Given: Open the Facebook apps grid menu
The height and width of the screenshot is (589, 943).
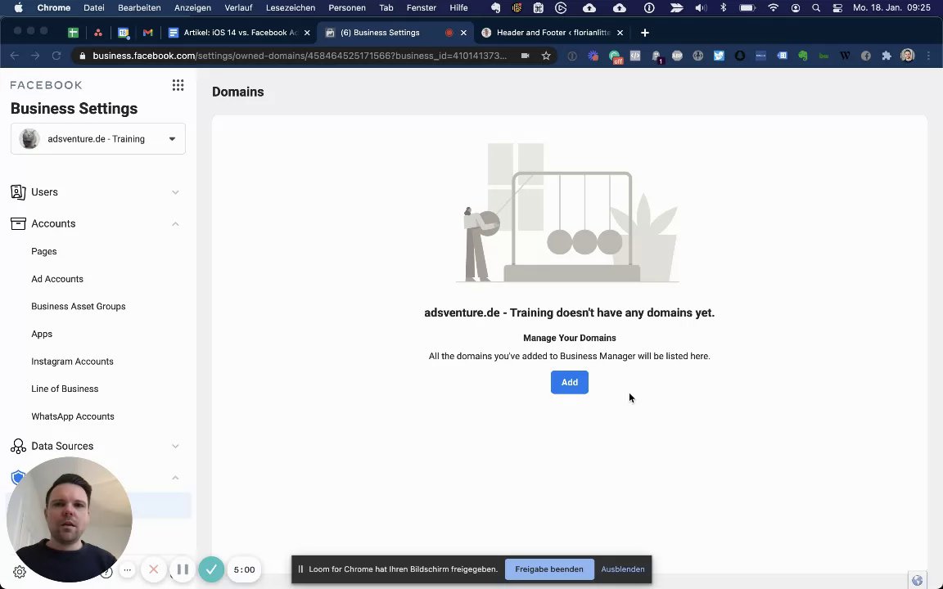Looking at the screenshot, I should (x=178, y=85).
